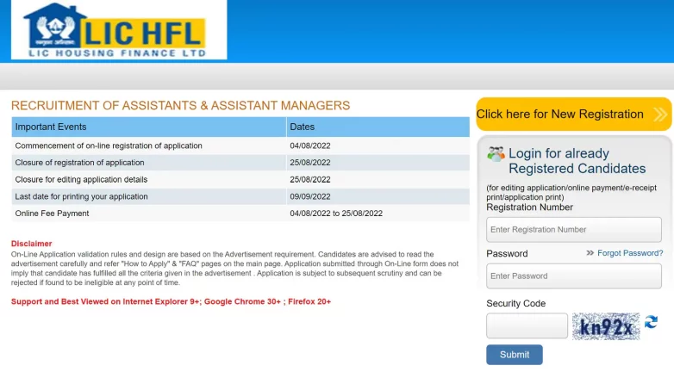Select Closure for editing application details text
This screenshot has height=378, width=674.
coord(81,180)
